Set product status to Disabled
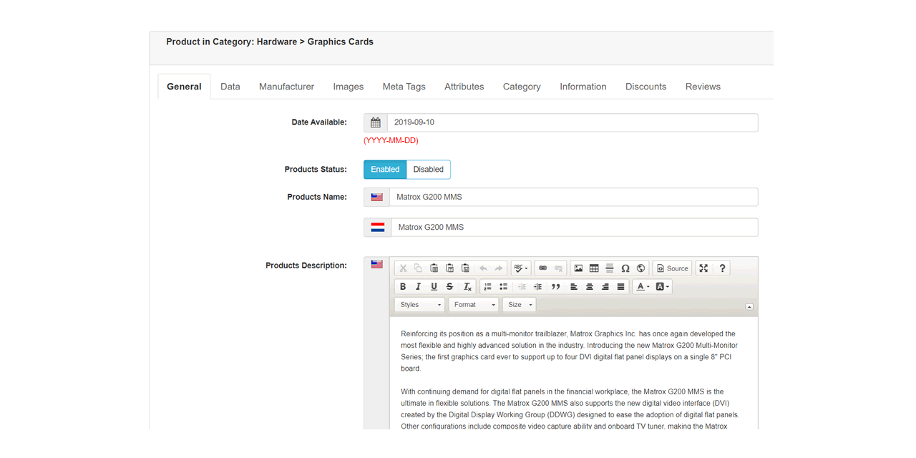Image resolution: width=916 pixels, height=458 pixels. [428, 170]
